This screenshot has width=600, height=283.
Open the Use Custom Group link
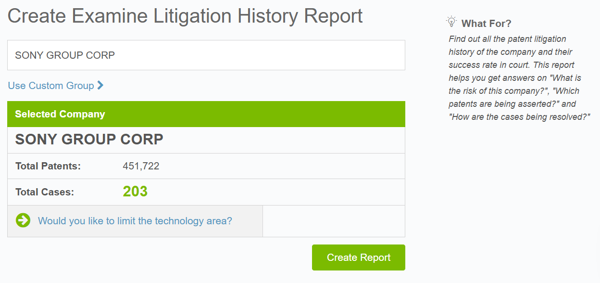pos(51,86)
